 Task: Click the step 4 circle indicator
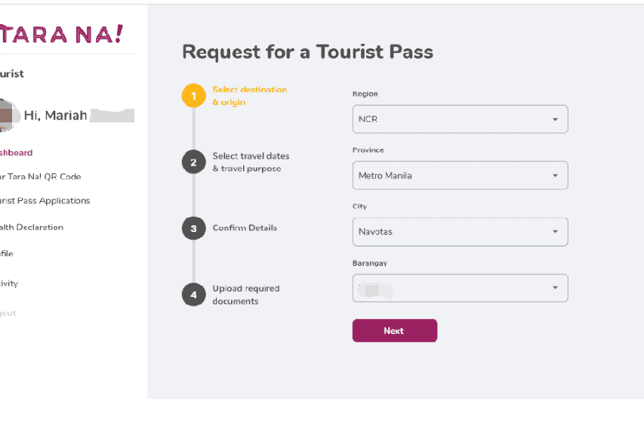[x=193, y=295]
